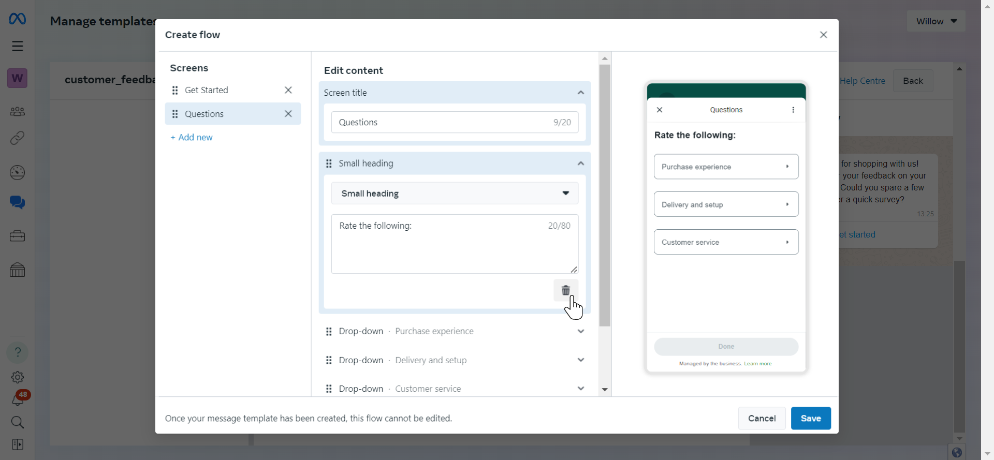
Task: Click the Rate the following text area
Action: (x=455, y=244)
